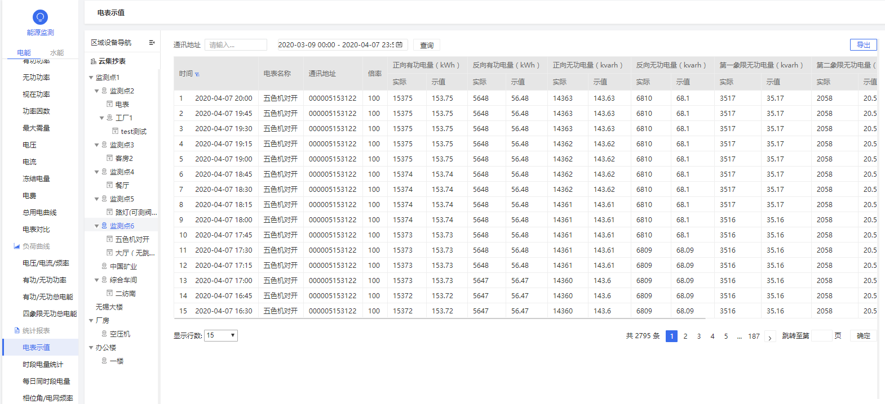Click the 电表名称 column header

[x=277, y=74]
